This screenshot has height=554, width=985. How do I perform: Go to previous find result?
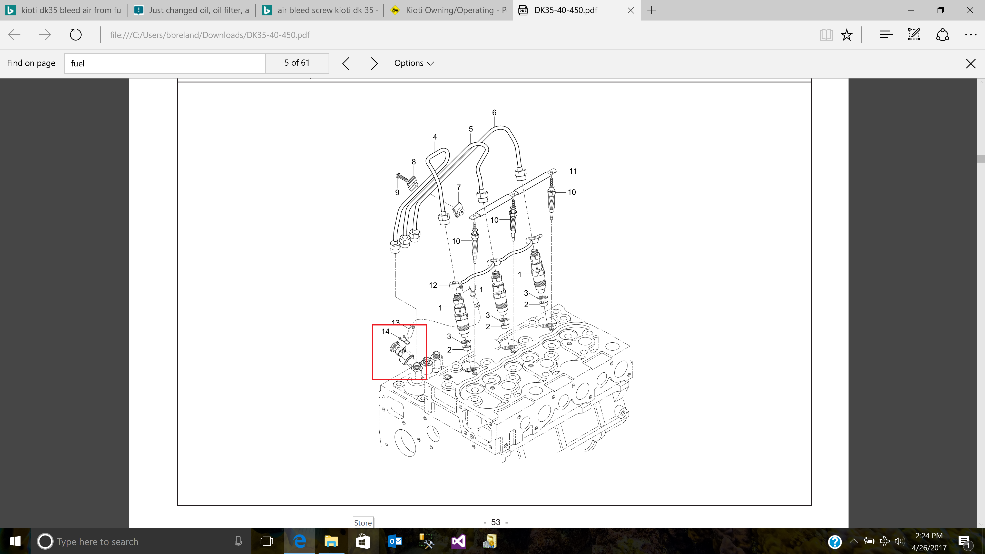point(346,63)
